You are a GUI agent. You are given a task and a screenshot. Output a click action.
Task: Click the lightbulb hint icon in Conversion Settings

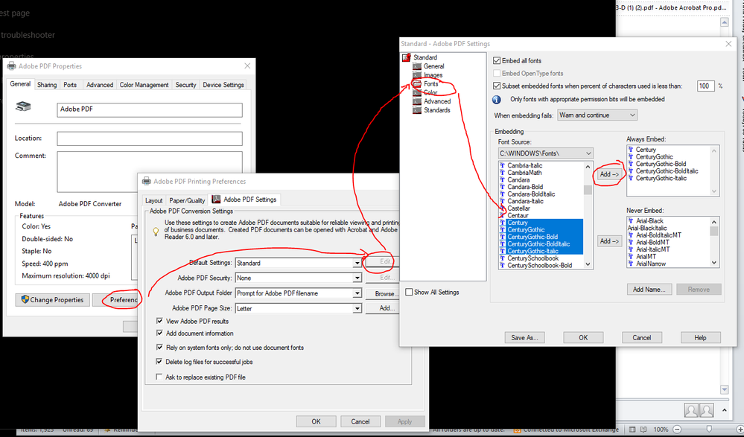(155, 232)
